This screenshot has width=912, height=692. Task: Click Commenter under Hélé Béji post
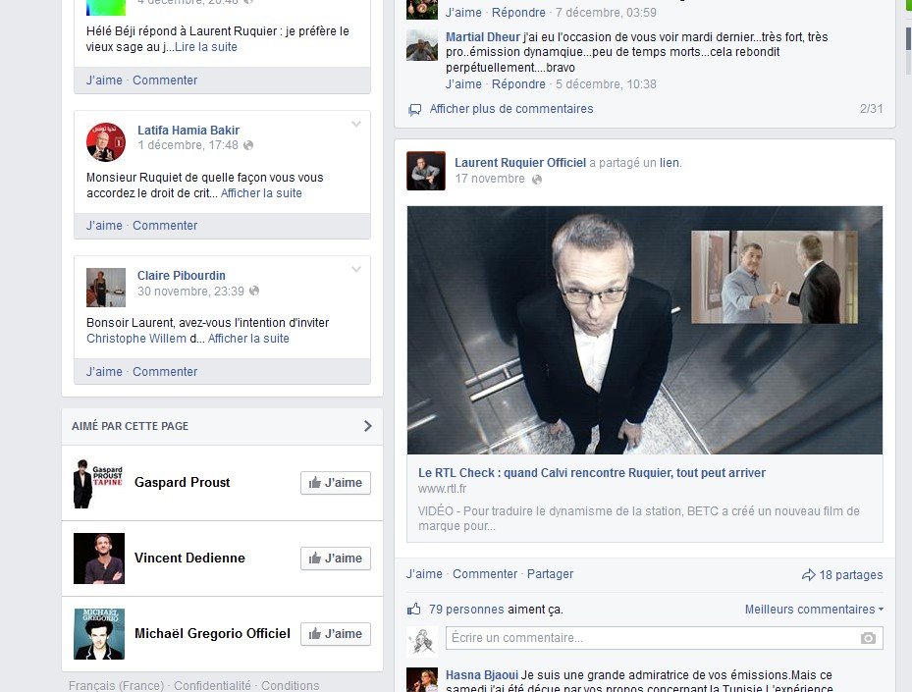[165, 80]
